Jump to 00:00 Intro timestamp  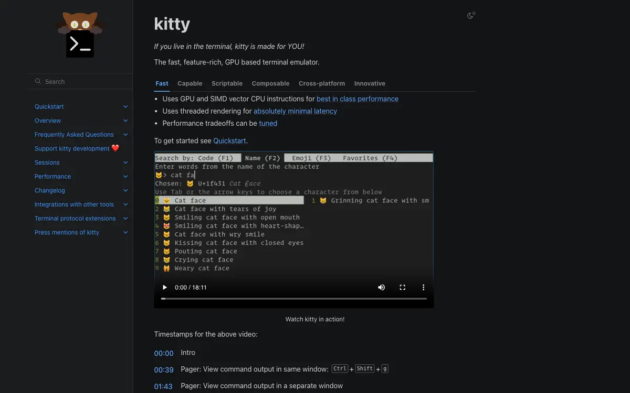[x=164, y=353]
